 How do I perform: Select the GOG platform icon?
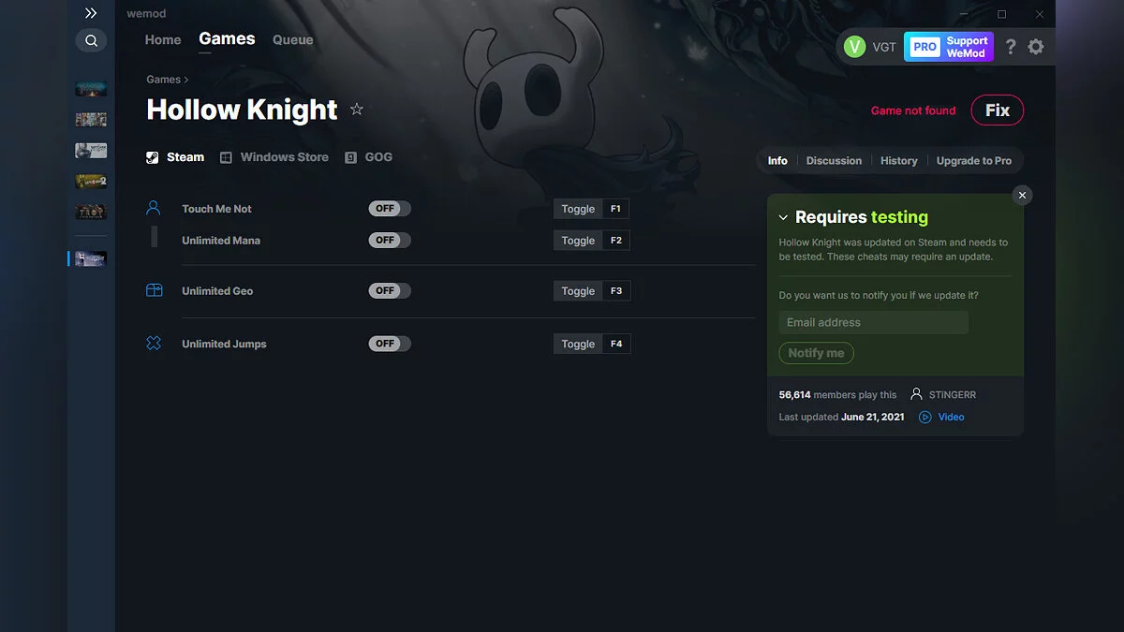[348, 156]
